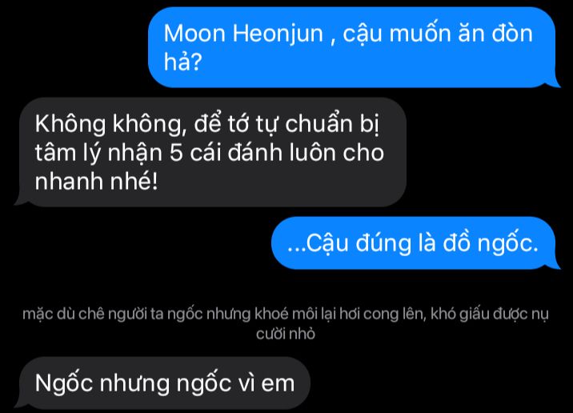Screen dimensions: 573x413
Task: Click the tail of the vì em bubble
Action: pos(20,404)
